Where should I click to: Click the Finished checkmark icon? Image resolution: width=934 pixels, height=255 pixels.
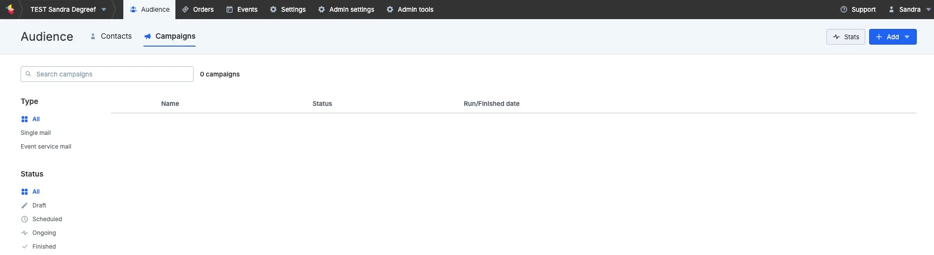click(x=25, y=247)
